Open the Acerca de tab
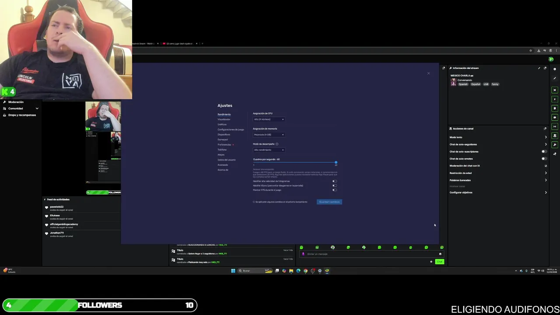The height and width of the screenshot is (315, 560). coord(223,170)
